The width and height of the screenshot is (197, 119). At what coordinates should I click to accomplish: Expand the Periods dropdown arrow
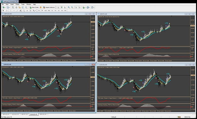pos(90,8)
